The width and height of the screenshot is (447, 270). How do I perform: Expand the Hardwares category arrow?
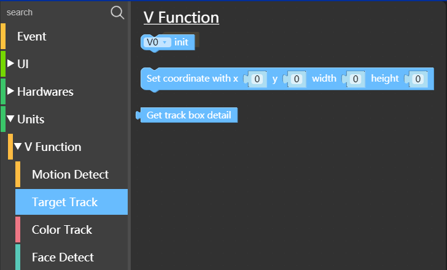coord(10,91)
